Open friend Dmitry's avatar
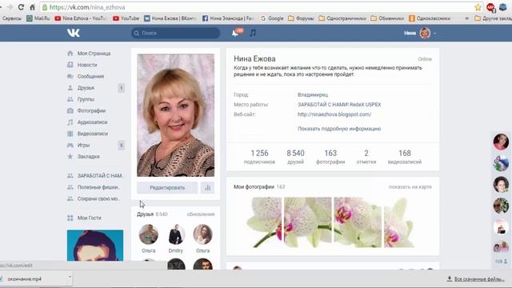The image size is (512, 288). [176, 234]
